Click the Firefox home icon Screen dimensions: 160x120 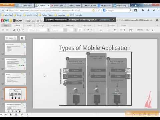[x=148, y=10]
